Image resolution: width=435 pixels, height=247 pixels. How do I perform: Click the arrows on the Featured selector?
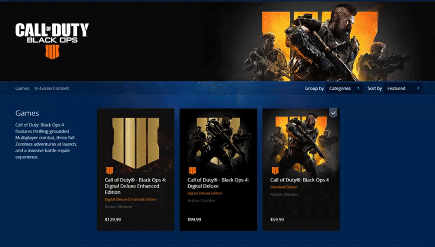pyautogui.click(x=418, y=88)
